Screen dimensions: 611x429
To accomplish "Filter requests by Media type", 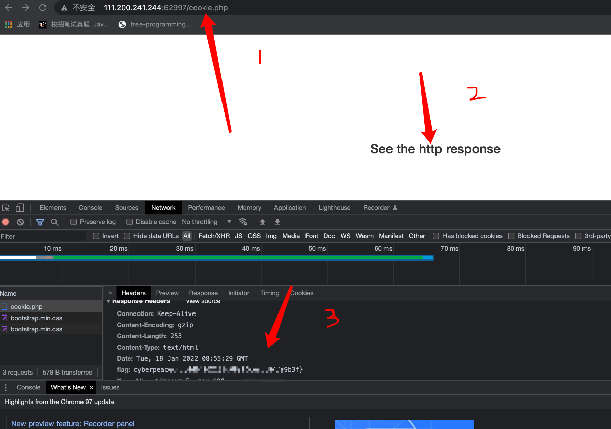I will (291, 236).
